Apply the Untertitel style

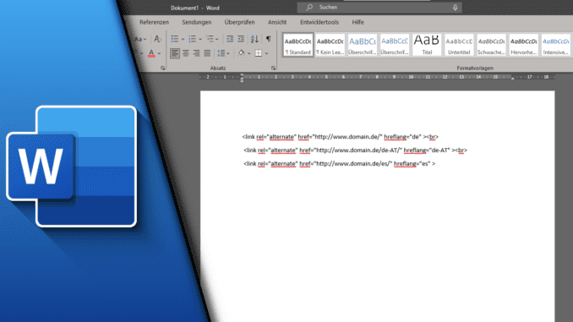pos(459,45)
